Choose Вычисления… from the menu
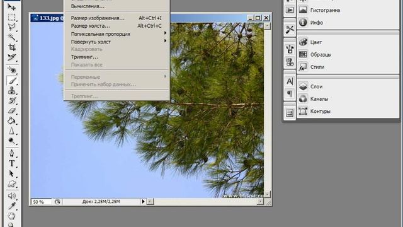The width and height of the screenshot is (403, 227). coord(116,6)
